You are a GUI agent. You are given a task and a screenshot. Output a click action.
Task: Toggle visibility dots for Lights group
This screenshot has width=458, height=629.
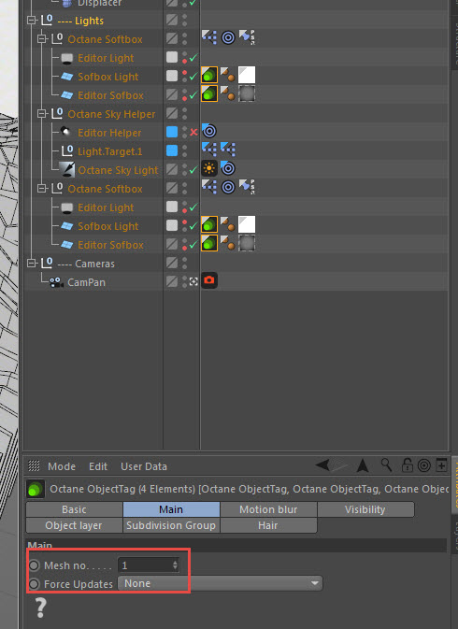click(184, 20)
